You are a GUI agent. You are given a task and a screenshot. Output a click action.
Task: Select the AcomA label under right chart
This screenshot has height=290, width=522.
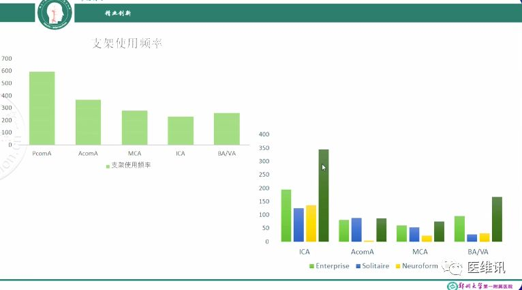click(x=363, y=252)
